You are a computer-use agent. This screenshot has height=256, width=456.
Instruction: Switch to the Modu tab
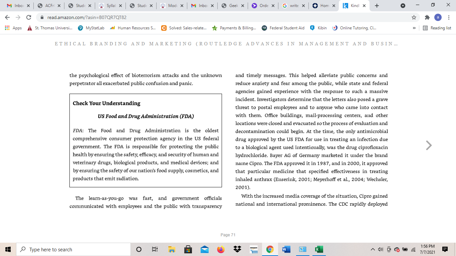[172, 6]
